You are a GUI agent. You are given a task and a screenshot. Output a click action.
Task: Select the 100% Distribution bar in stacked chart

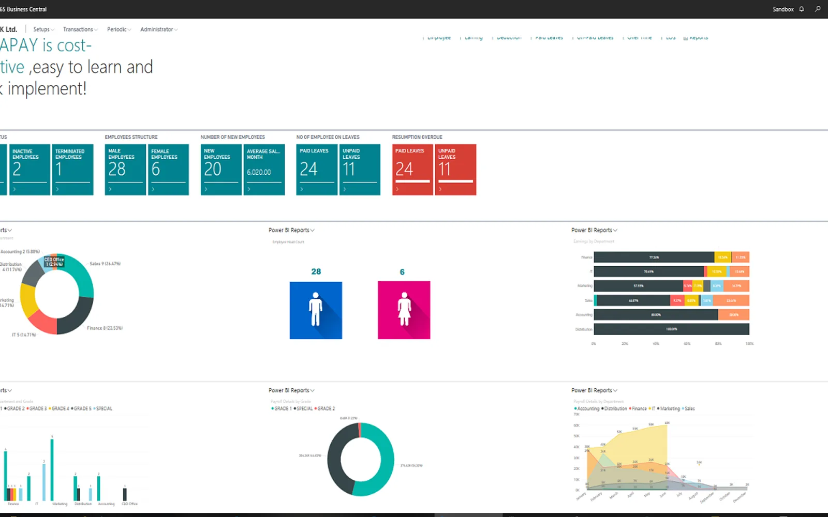coord(671,329)
